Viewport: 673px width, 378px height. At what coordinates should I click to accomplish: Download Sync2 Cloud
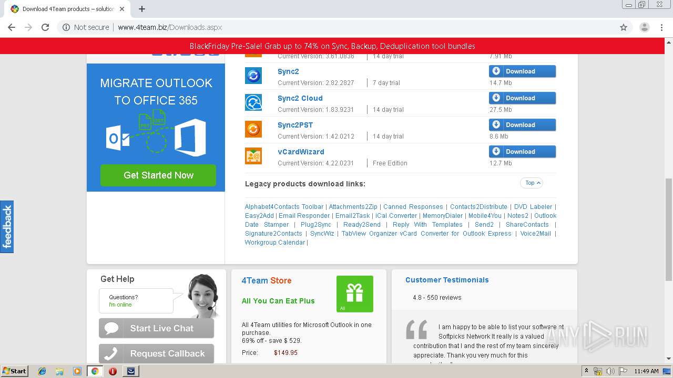[x=522, y=98]
